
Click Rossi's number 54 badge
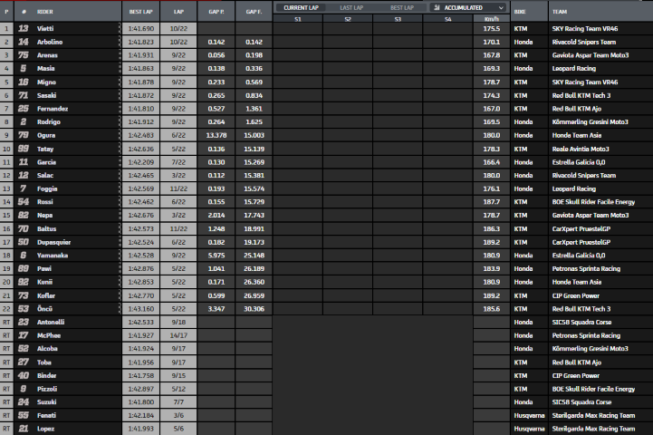pyautogui.click(x=23, y=201)
